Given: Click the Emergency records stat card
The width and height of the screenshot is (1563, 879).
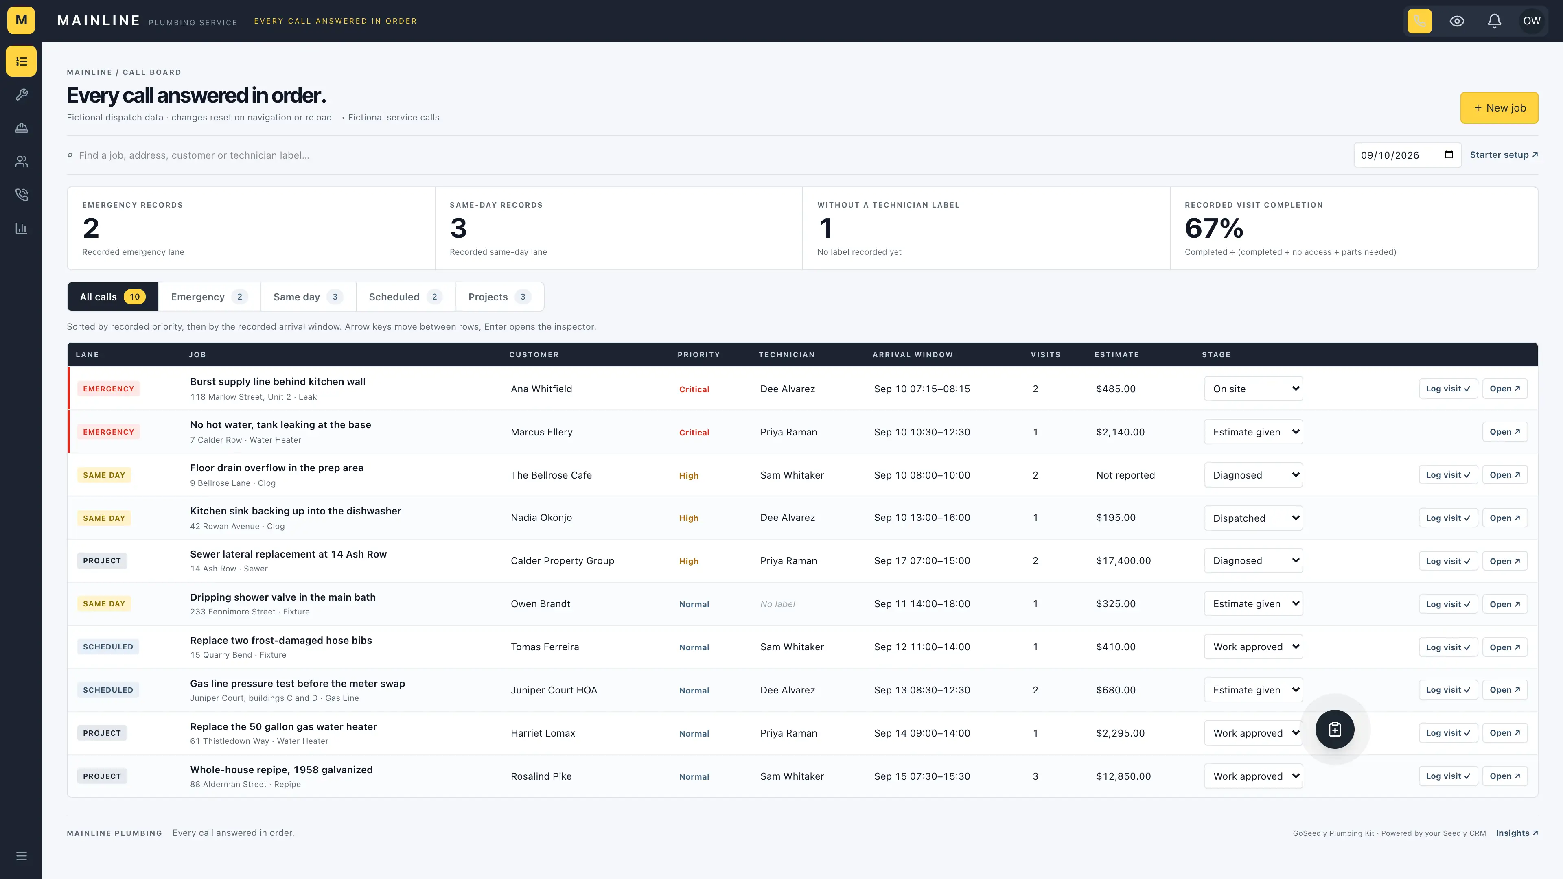Looking at the screenshot, I should click(251, 228).
